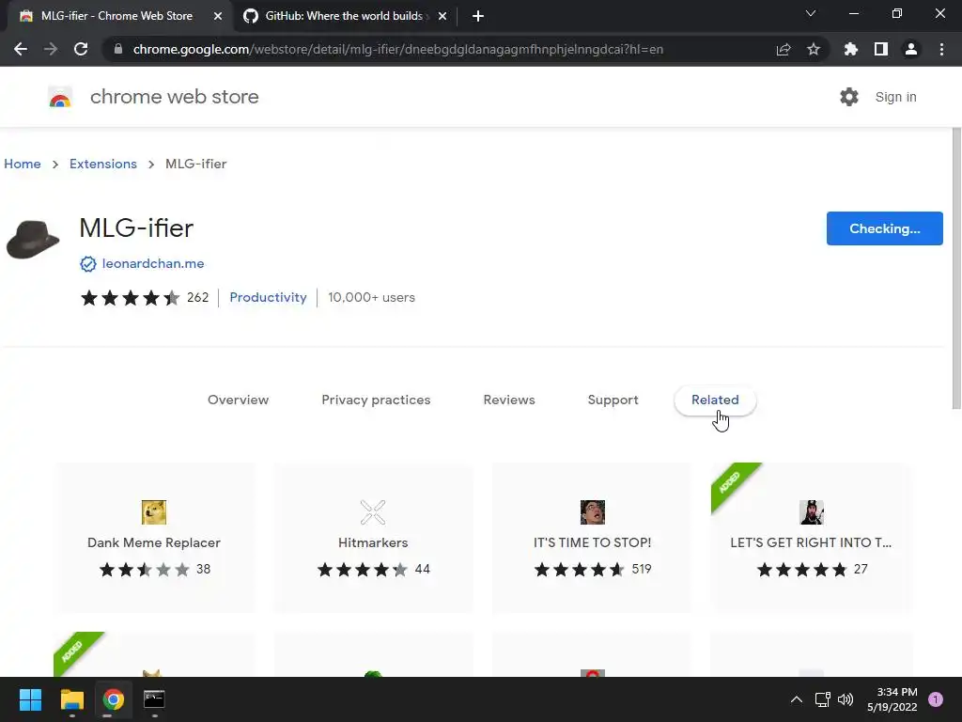Click the MLG-ifier fedora hat icon
The width and height of the screenshot is (962, 722).
(33, 240)
